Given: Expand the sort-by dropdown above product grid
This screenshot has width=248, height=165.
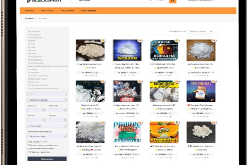Looking at the screenshot, I should tap(201, 31).
